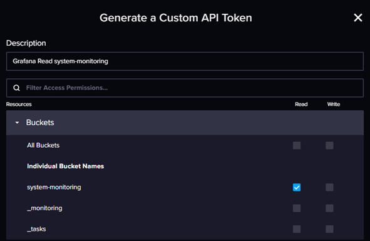Click the Buckets section header label
This screenshot has width=370, height=241.
pyautogui.click(x=40, y=123)
